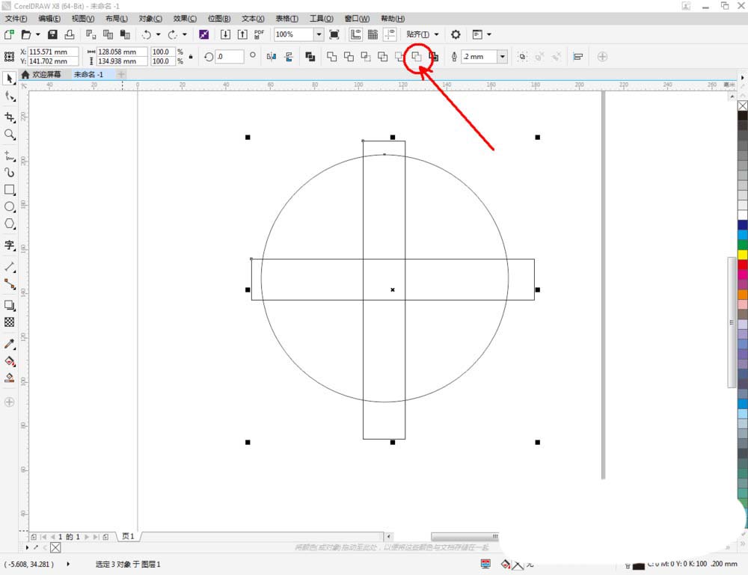
Task: Toggle full-screen preview button
Action: click(x=334, y=34)
